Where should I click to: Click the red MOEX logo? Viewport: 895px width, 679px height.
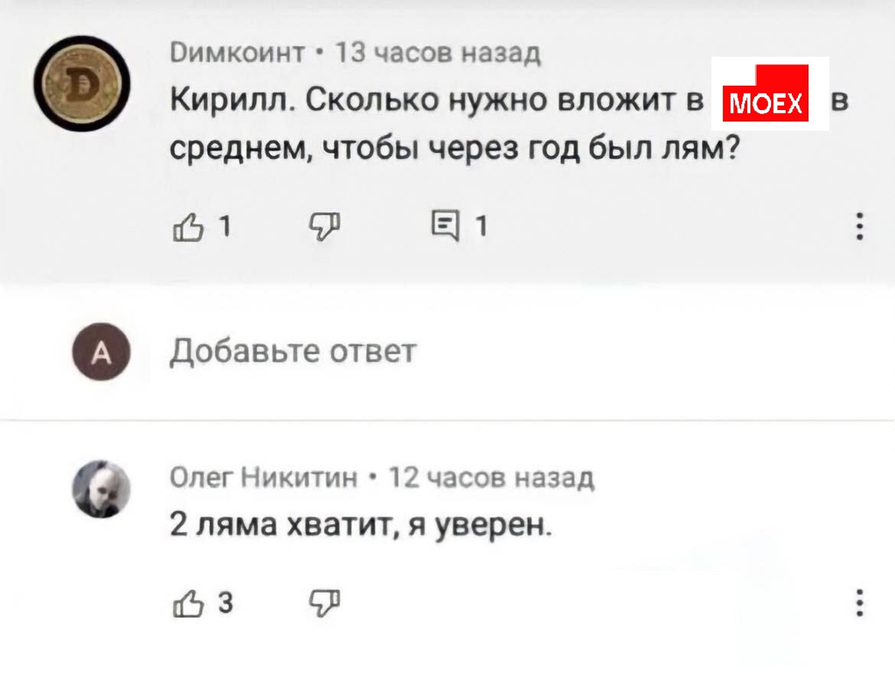(x=769, y=94)
